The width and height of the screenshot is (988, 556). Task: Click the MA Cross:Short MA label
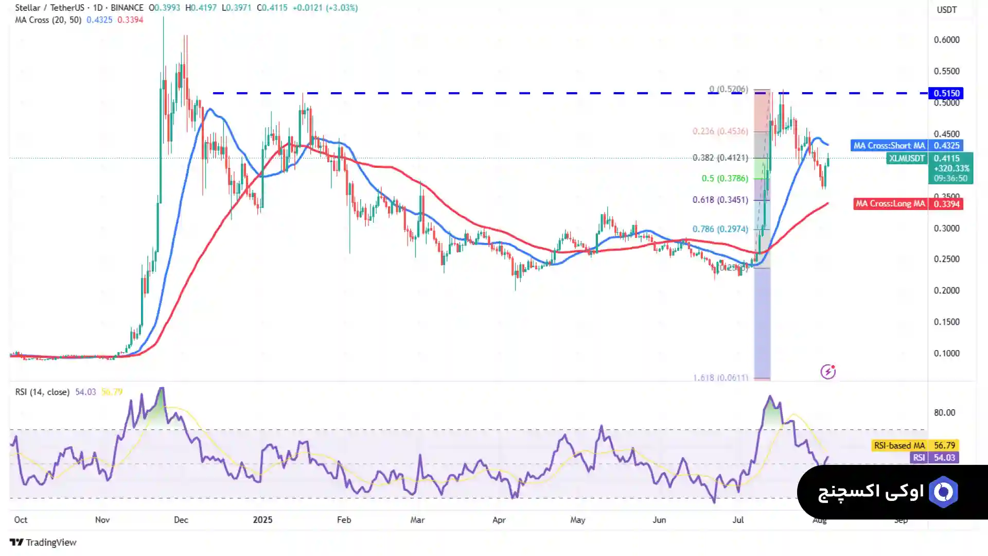click(x=889, y=146)
